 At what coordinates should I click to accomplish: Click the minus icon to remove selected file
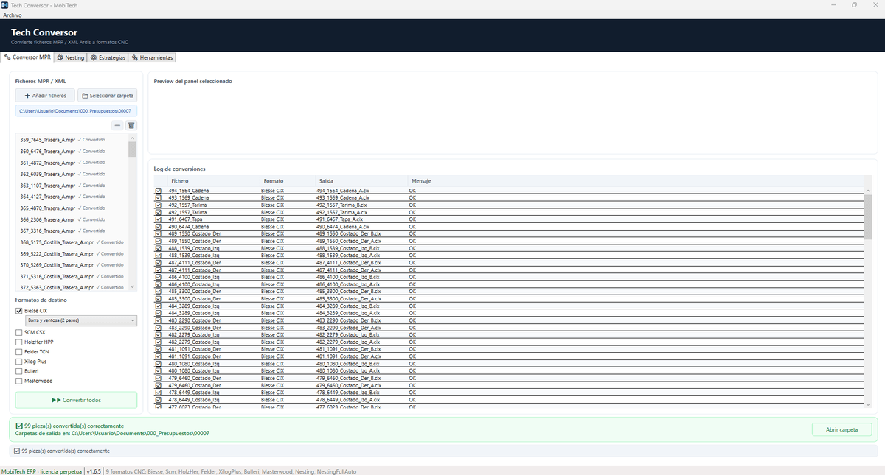click(x=117, y=126)
